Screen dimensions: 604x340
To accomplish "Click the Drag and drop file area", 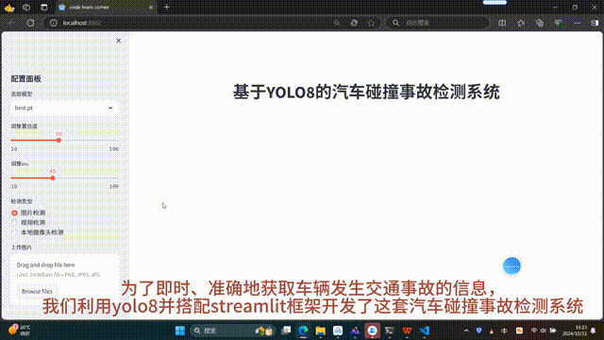I will click(64, 279).
